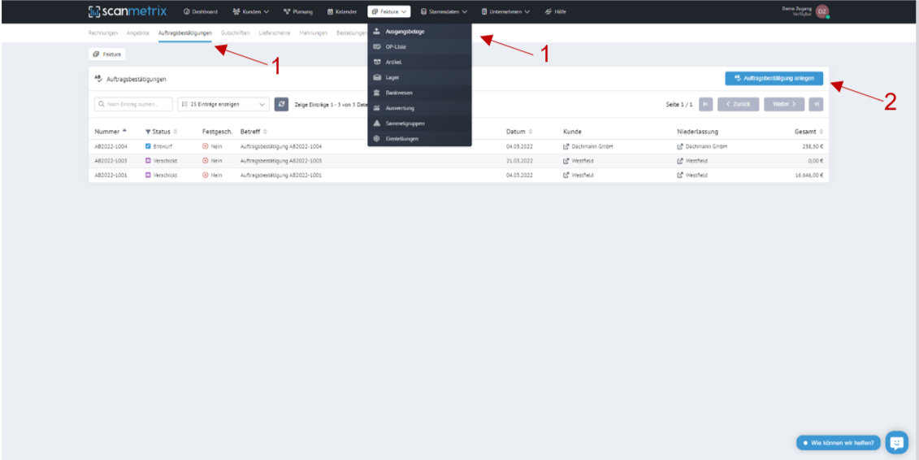919x460 pixels.
Task: Switch to the Lieferscheine tab
Action: pyautogui.click(x=275, y=33)
